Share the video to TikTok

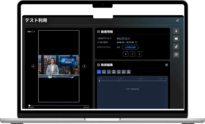coord(176,47)
